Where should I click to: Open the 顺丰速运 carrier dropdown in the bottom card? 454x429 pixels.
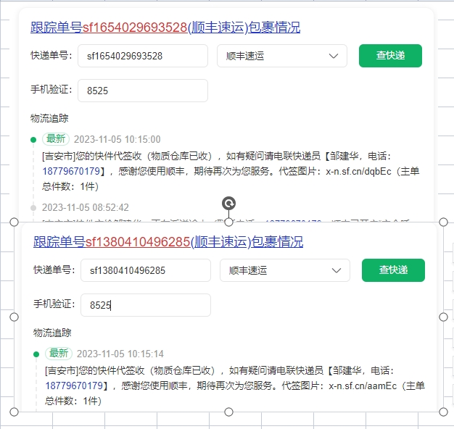click(x=285, y=270)
